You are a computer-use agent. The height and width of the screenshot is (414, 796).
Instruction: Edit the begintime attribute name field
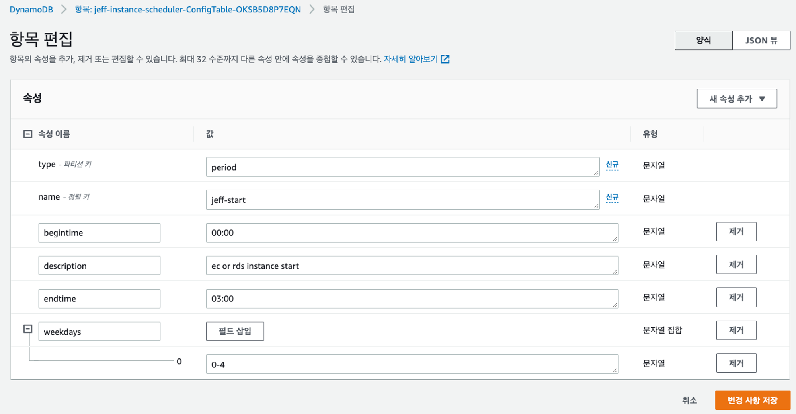point(99,233)
